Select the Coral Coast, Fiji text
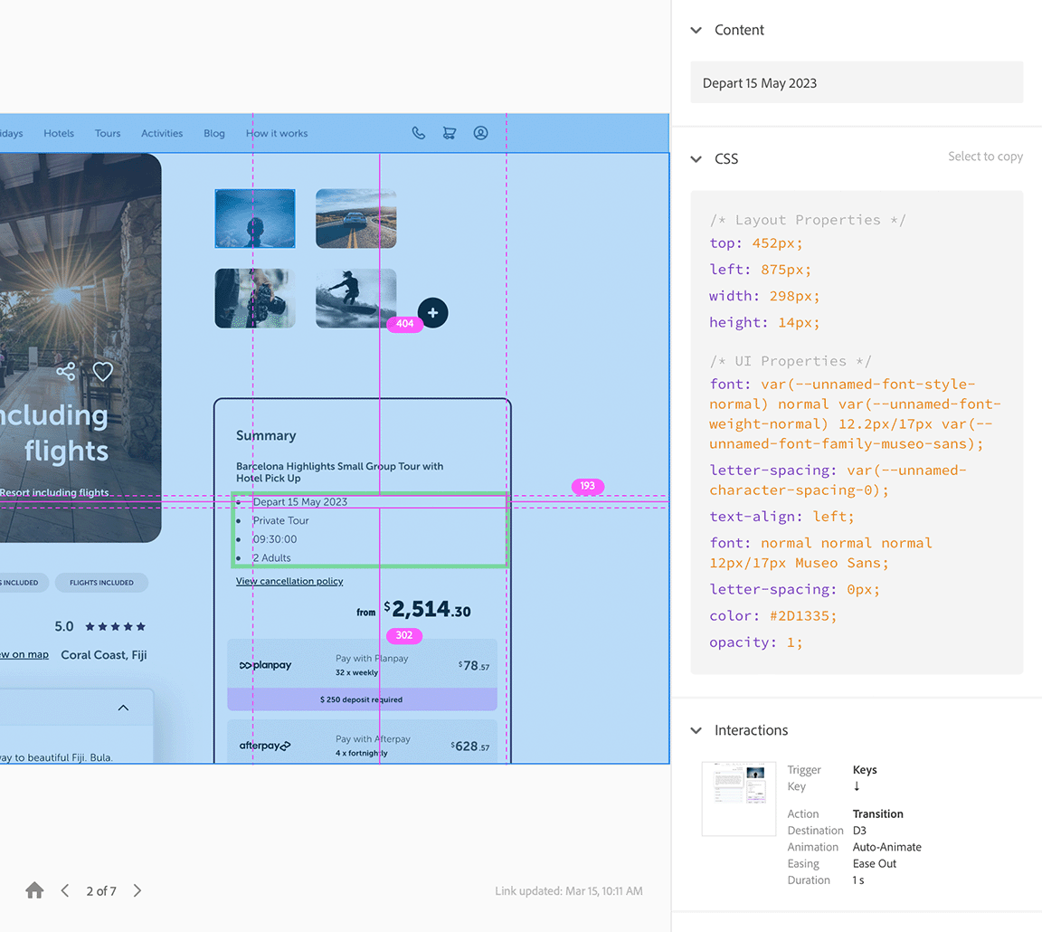 click(104, 655)
